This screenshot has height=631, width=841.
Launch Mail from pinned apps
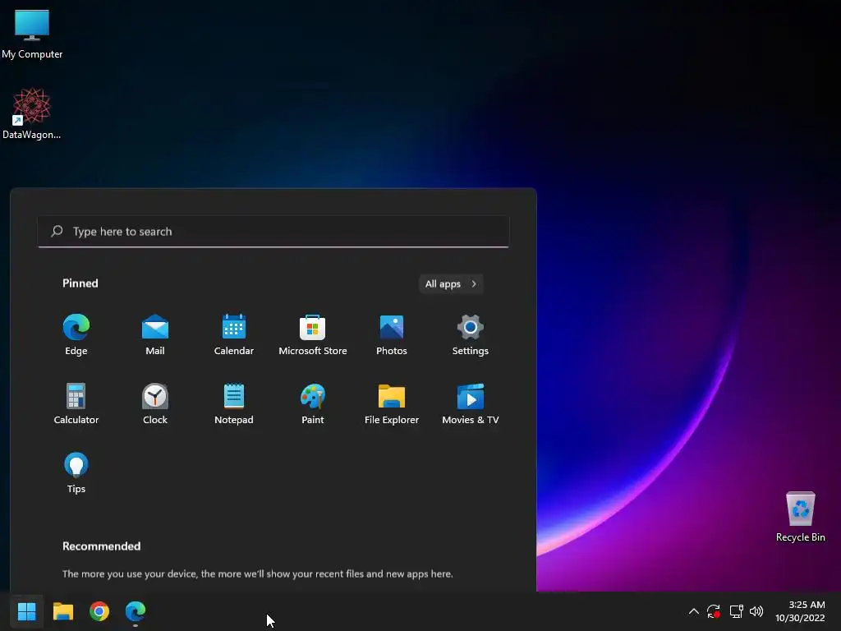pos(155,335)
